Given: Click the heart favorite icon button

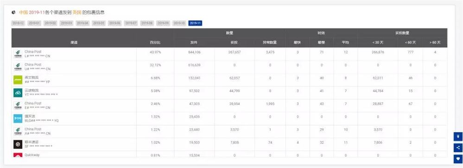Looking at the screenshot, I should [x=458, y=159].
